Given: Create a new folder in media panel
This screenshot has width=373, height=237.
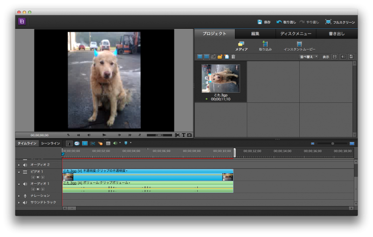Looking at the screenshot, I should (220, 57).
